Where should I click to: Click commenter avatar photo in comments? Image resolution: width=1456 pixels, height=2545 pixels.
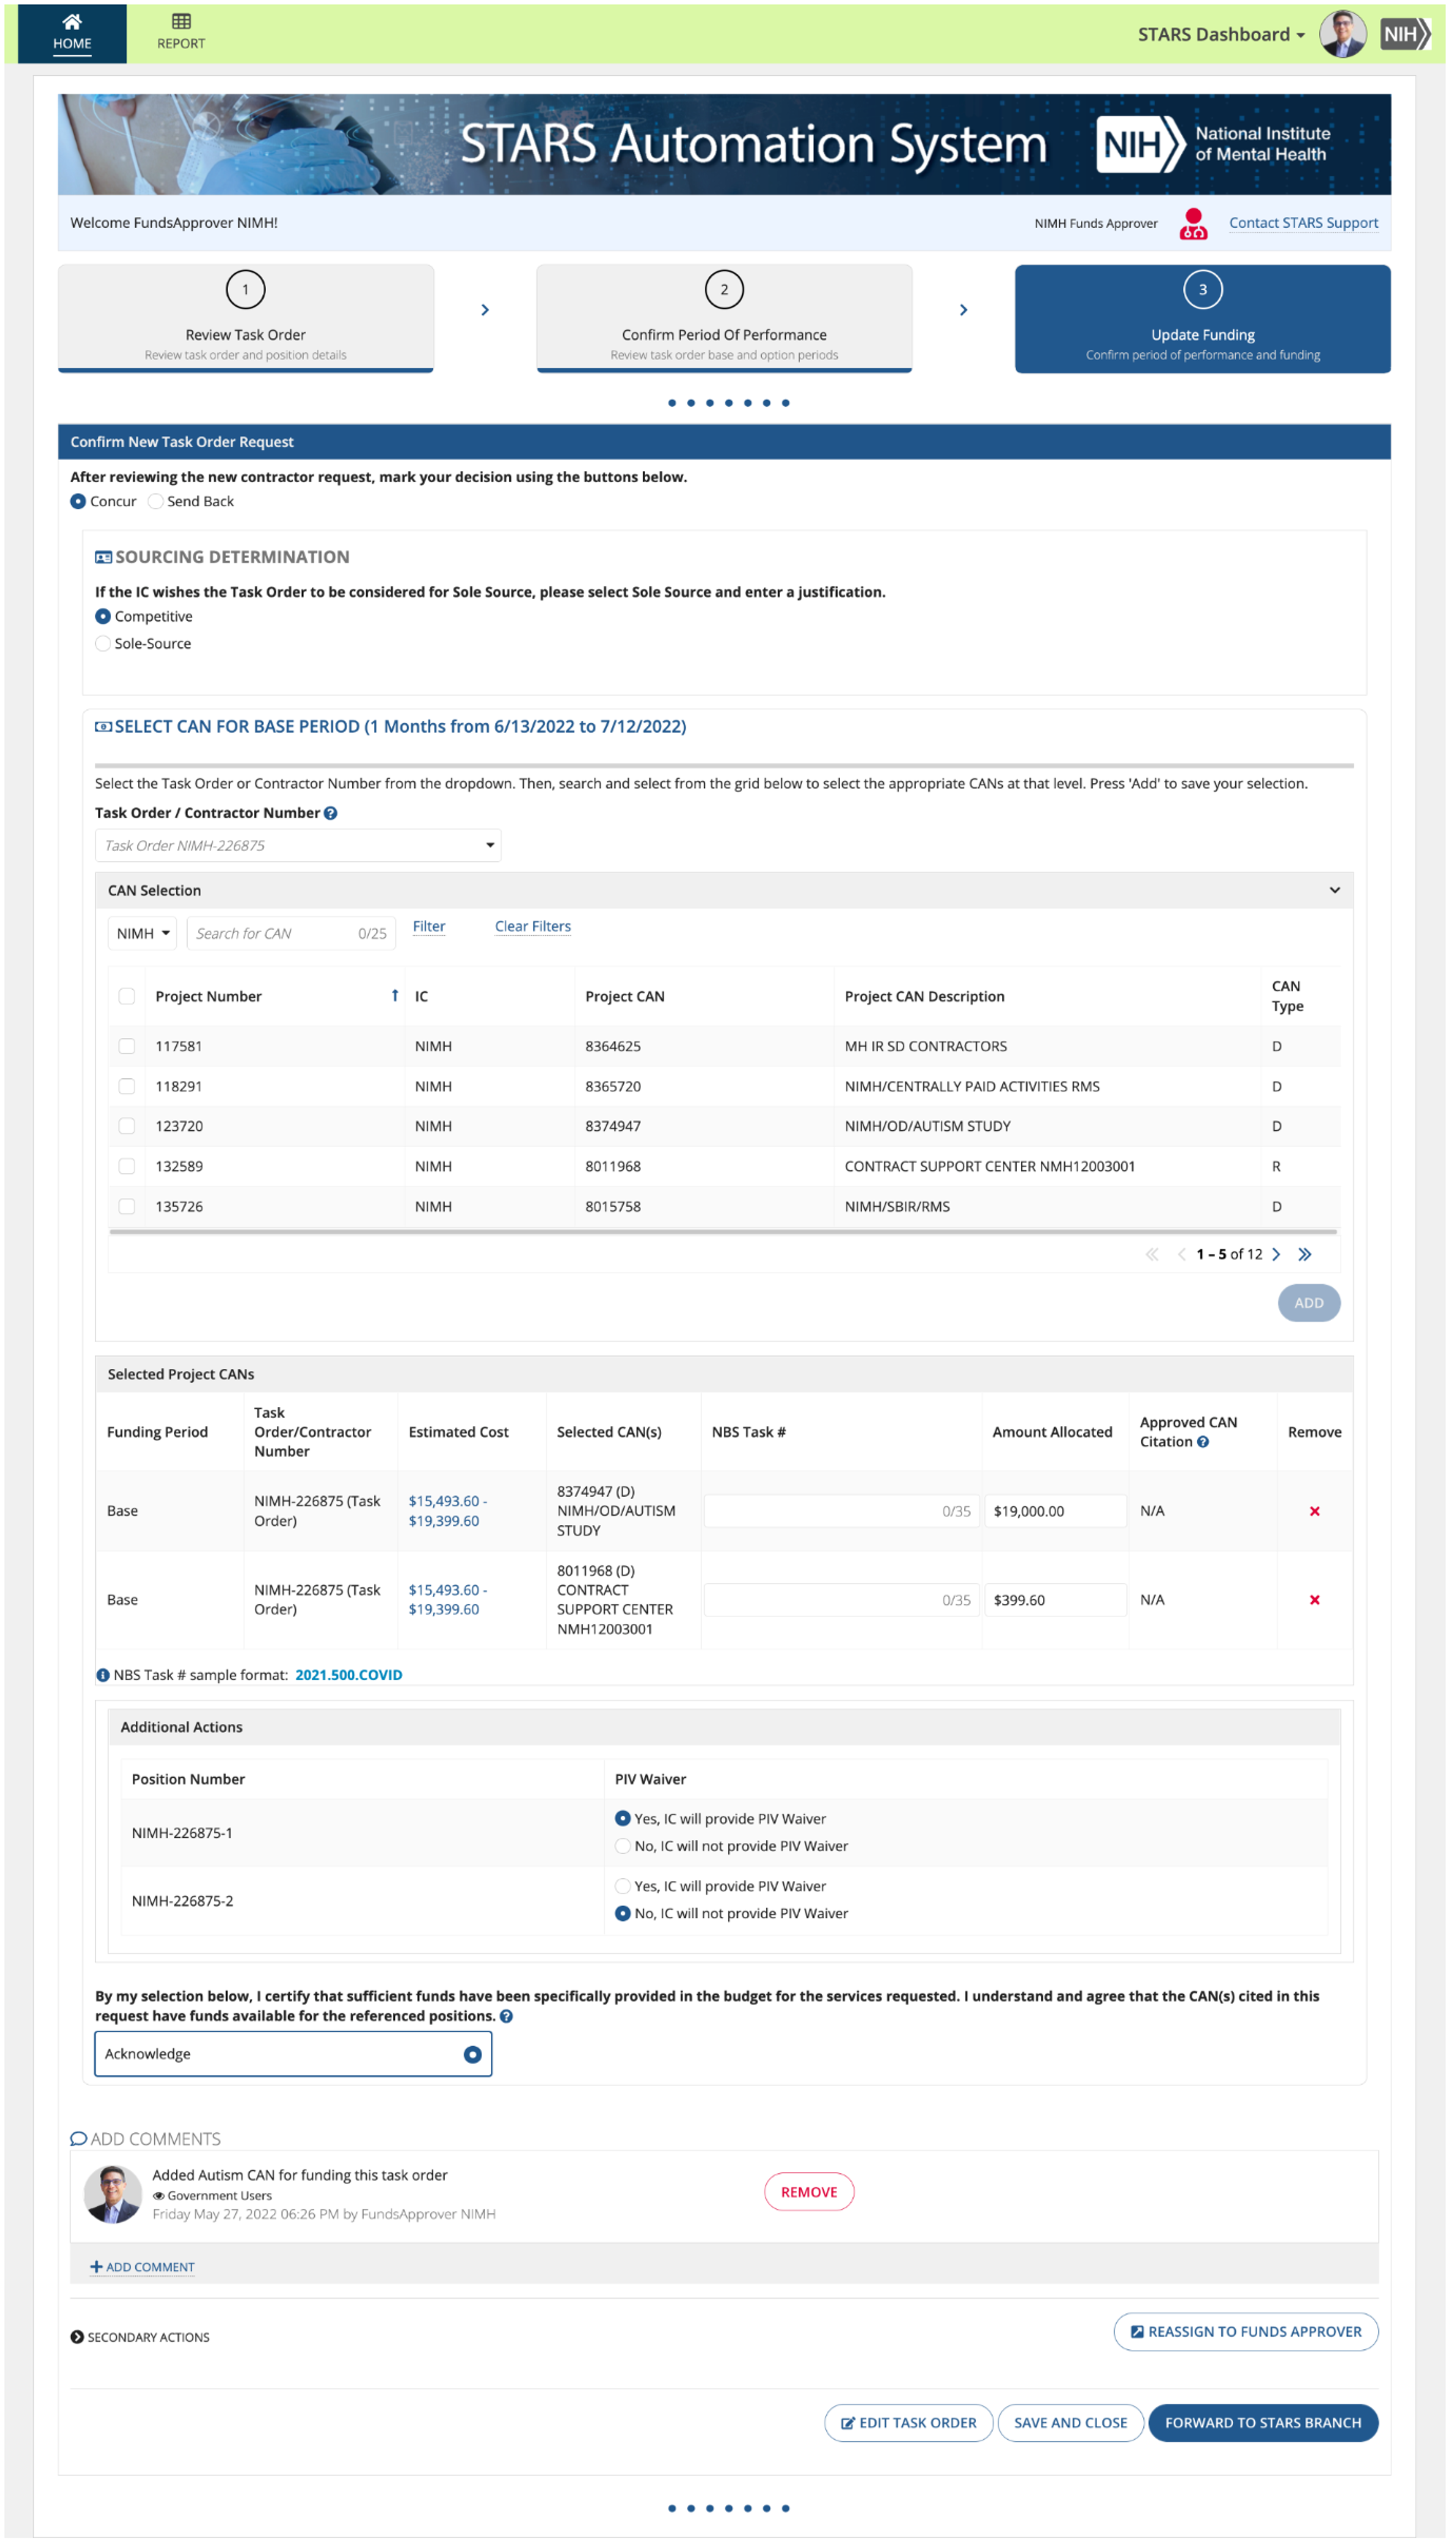113,2194
